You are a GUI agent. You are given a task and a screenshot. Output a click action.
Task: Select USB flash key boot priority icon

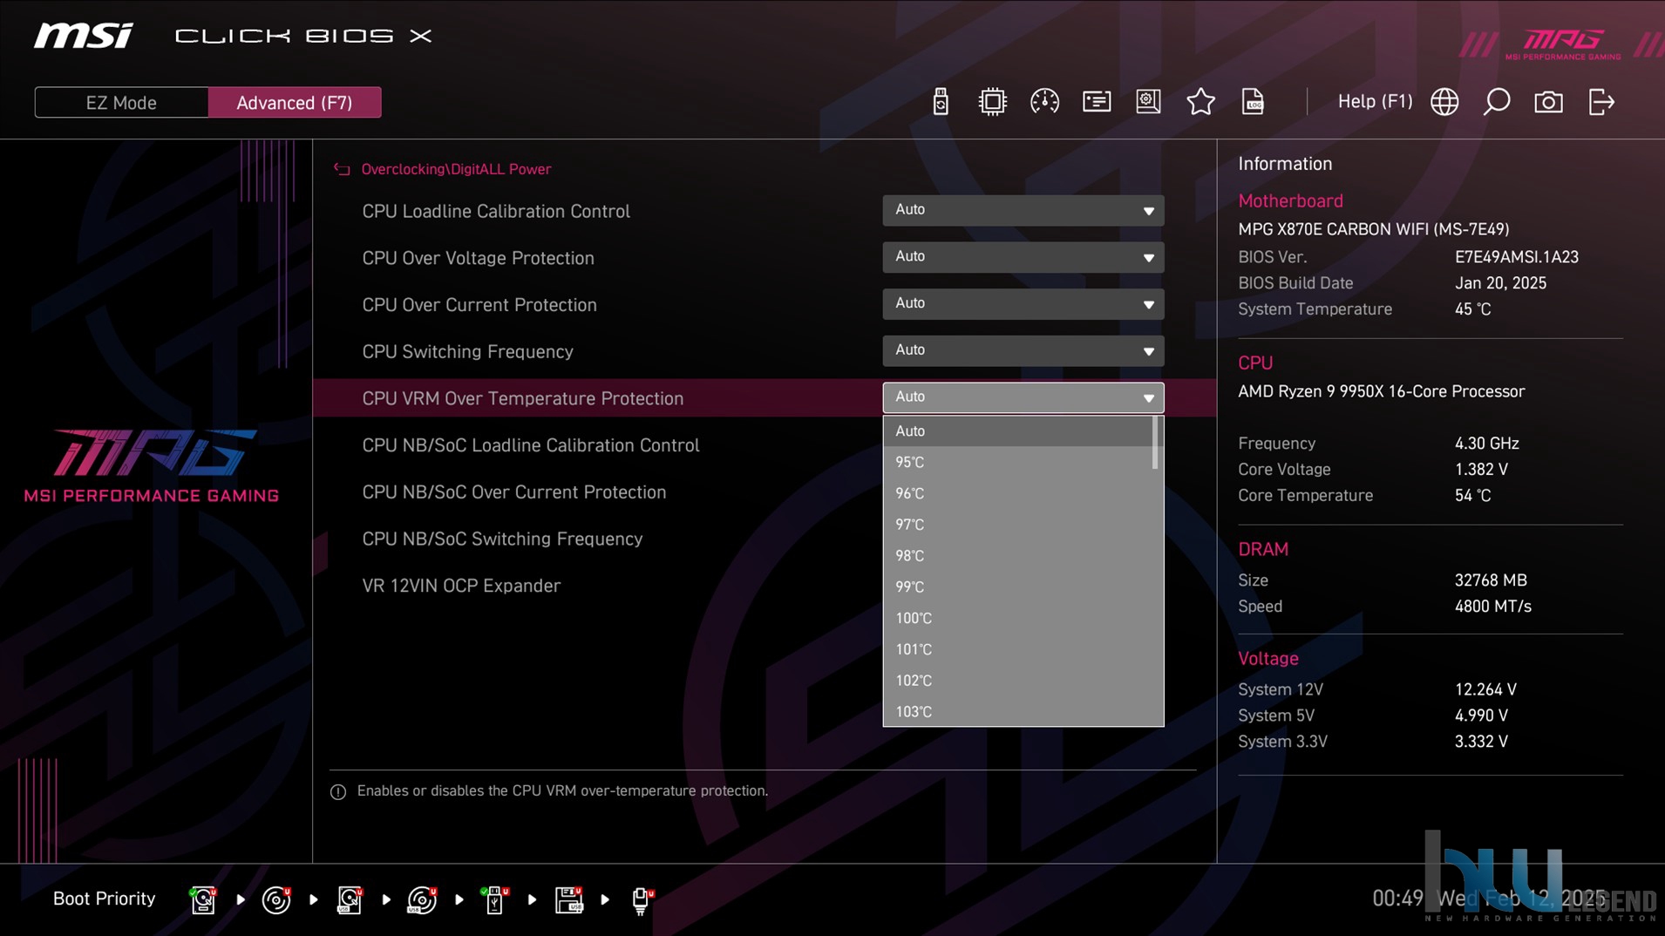494,899
